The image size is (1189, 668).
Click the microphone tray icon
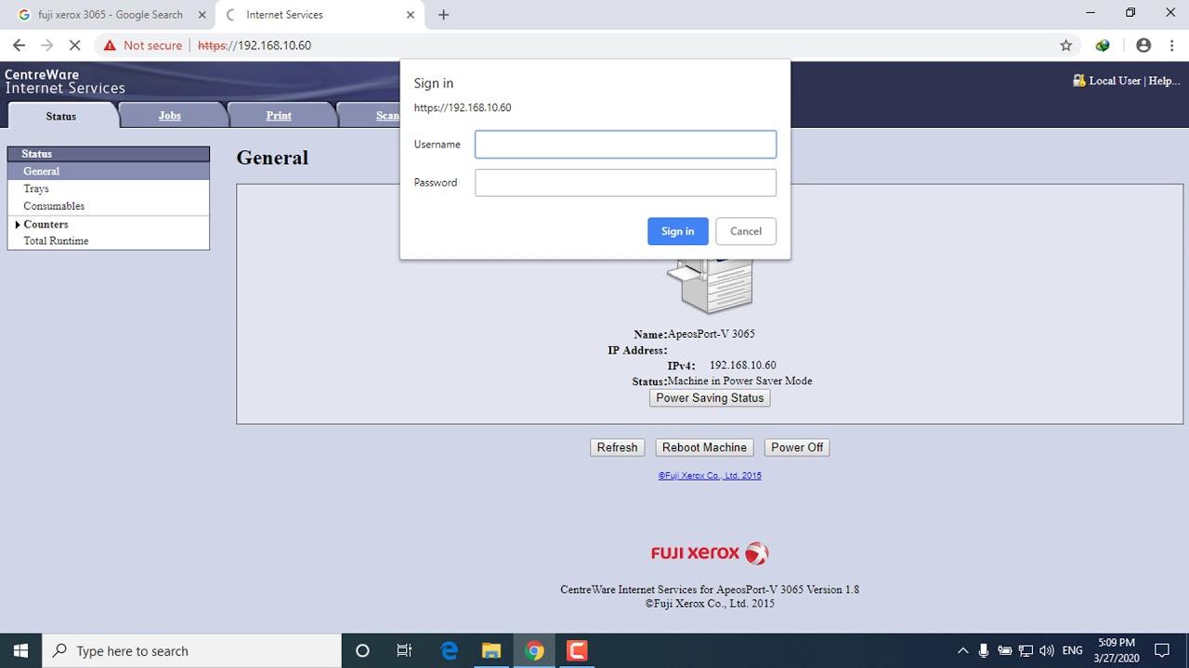984,650
